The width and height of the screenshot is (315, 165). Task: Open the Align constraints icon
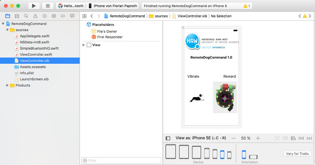pyautogui.click(x=293, y=138)
